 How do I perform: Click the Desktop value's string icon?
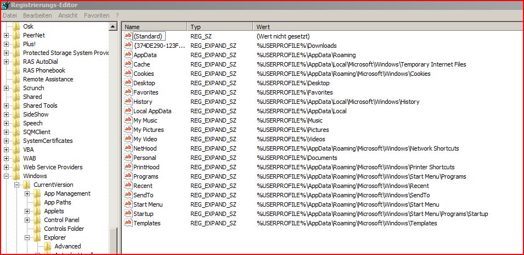tap(128, 83)
